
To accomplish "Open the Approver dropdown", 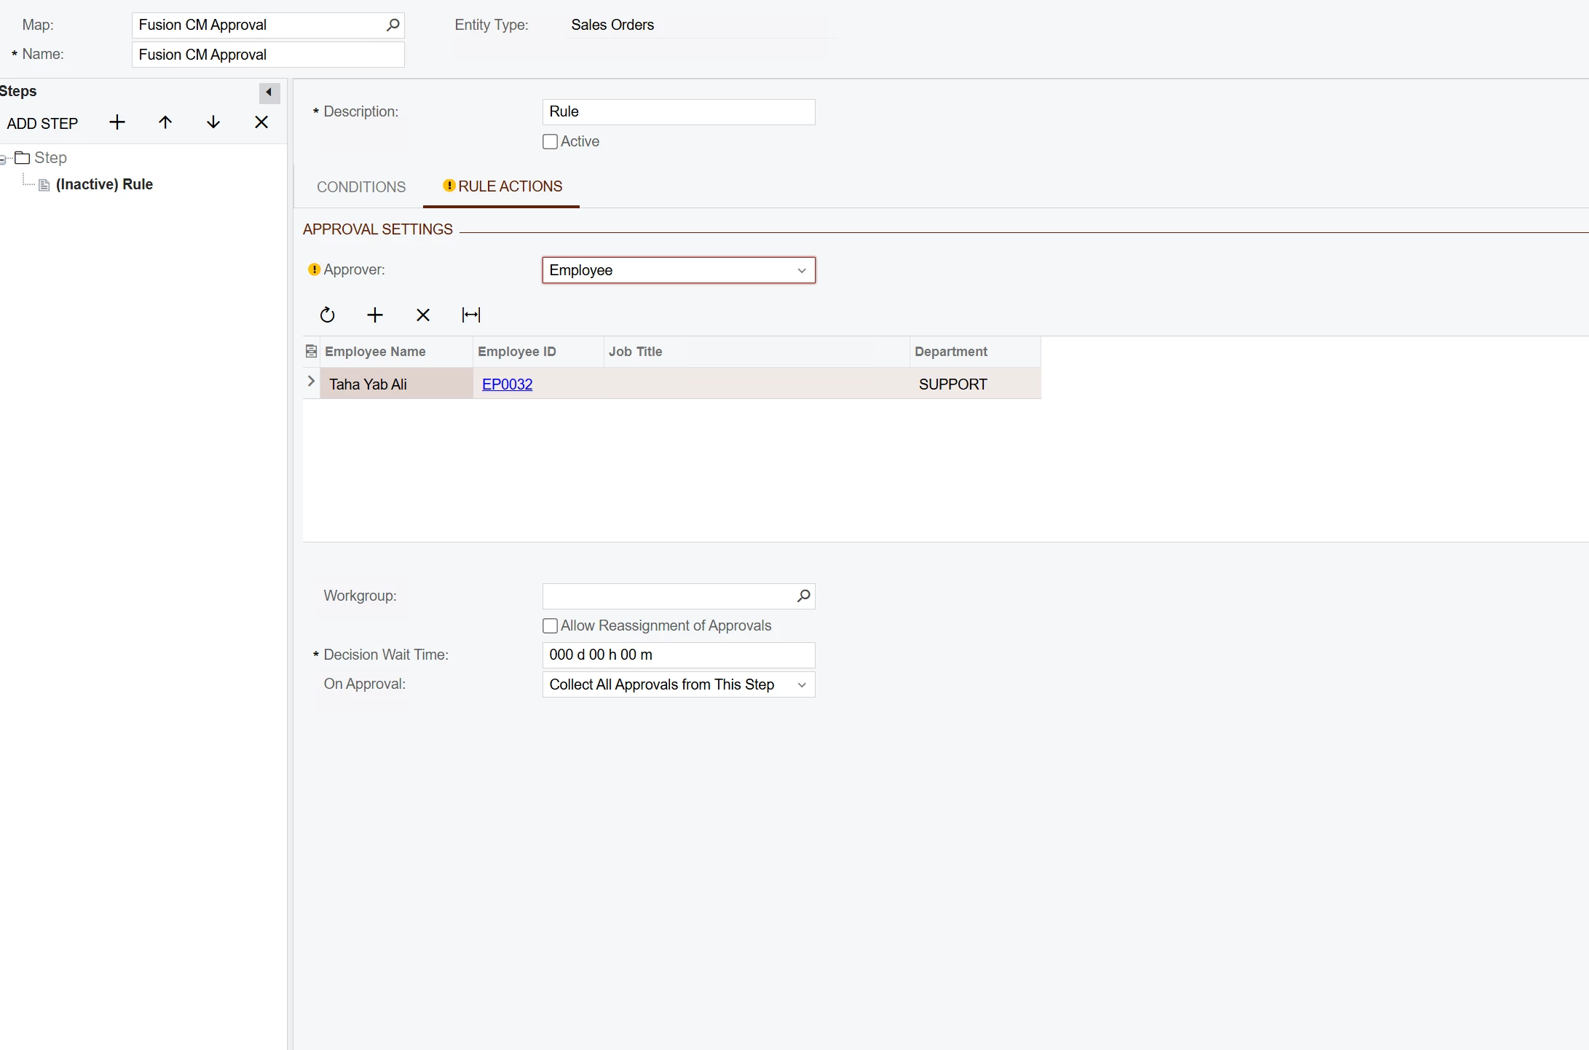I will [x=802, y=270].
